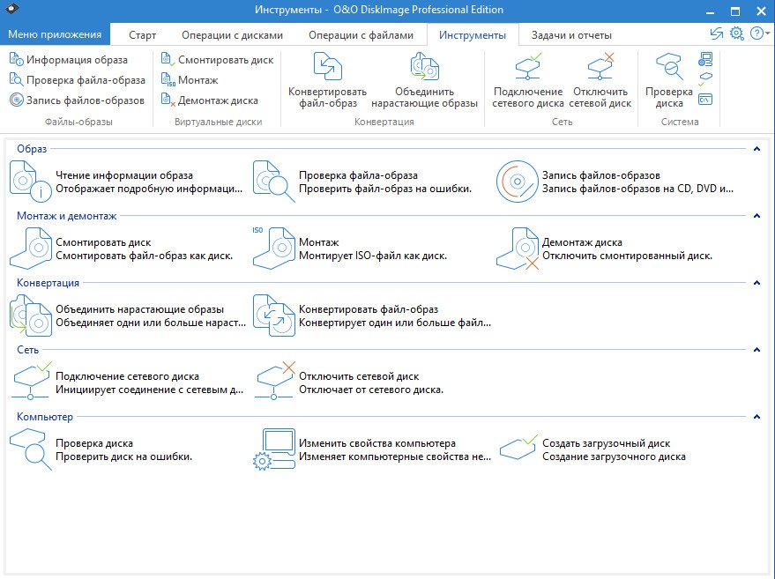Click the Создать загрузочный диск list icon
775x579 pixels.
pos(518,449)
